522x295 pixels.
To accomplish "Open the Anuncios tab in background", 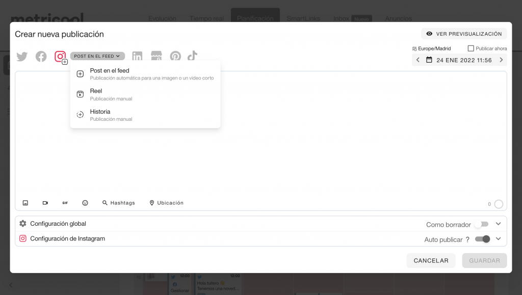I will click(x=399, y=18).
